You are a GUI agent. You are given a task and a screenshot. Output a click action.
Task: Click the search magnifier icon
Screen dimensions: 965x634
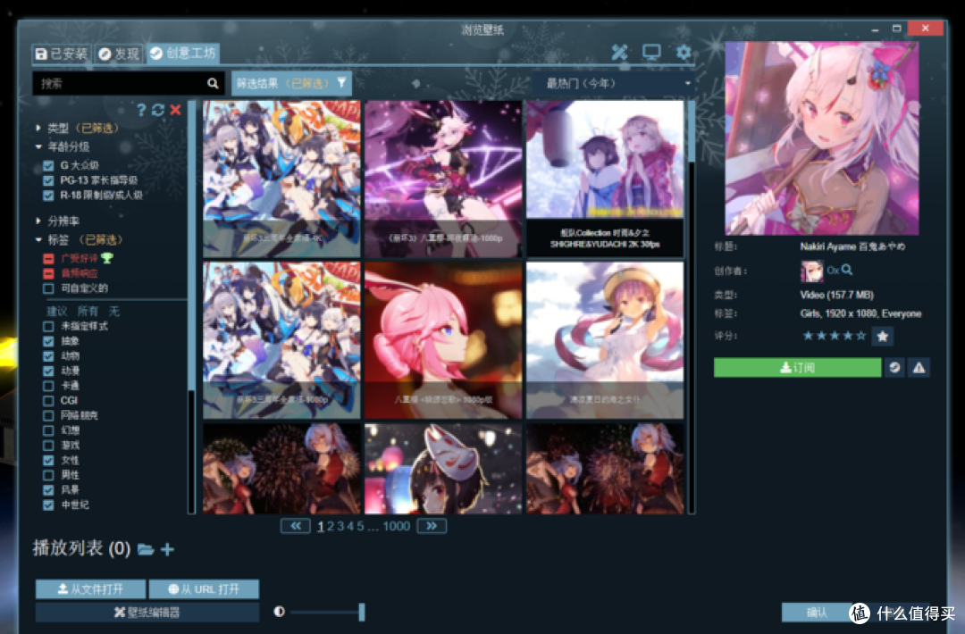(x=213, y=83)
